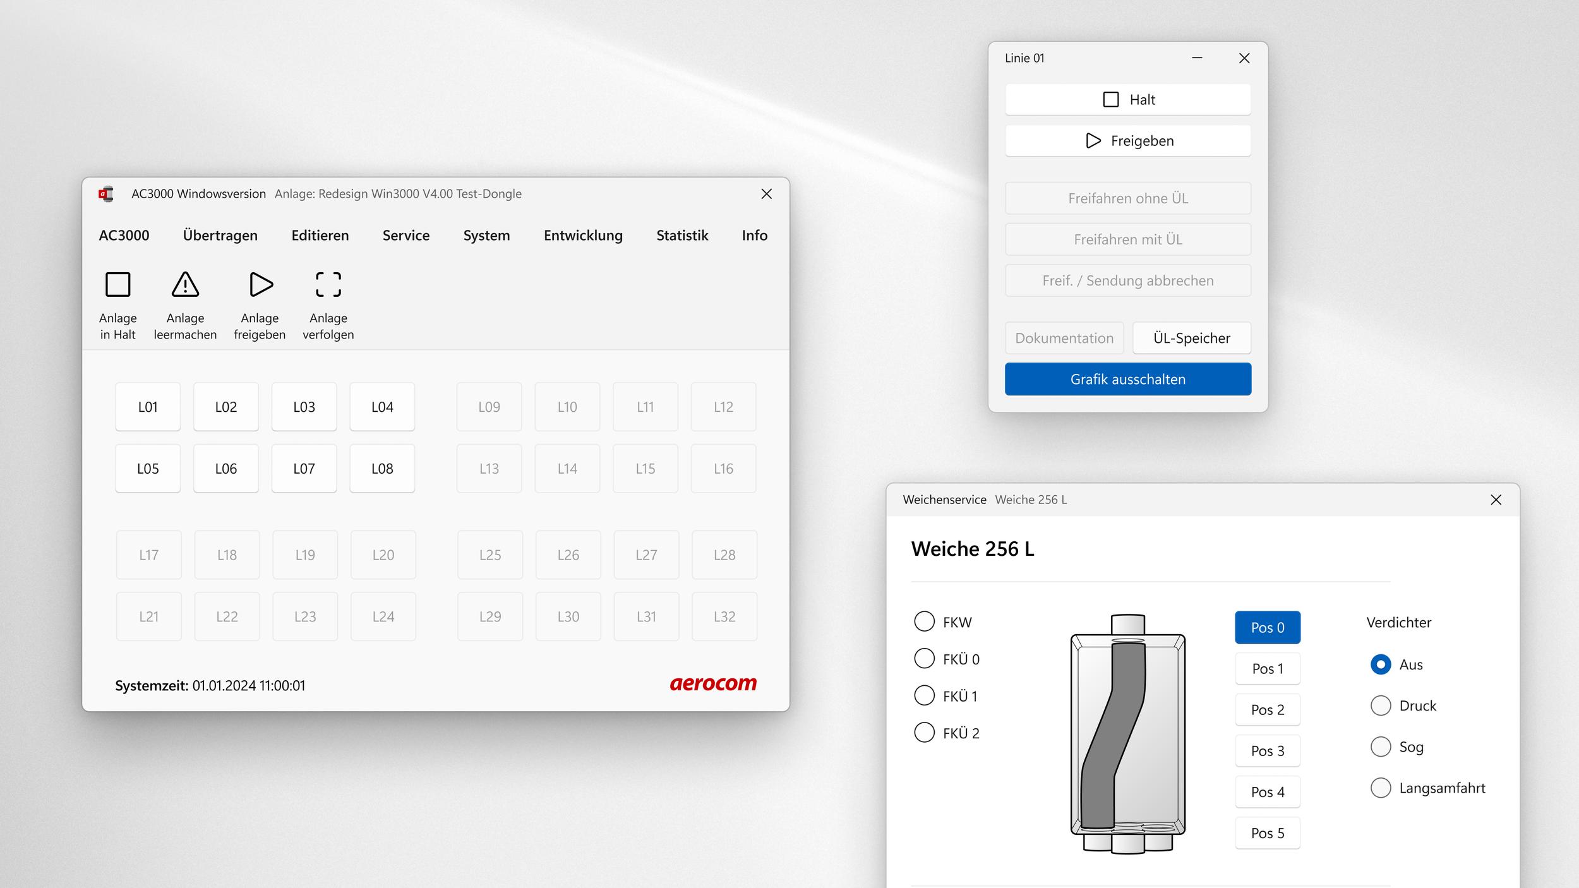The height and width of the screenshot is (888, 1579).
Task: Select the Pos 2 button
Action: pos(1268,709)
